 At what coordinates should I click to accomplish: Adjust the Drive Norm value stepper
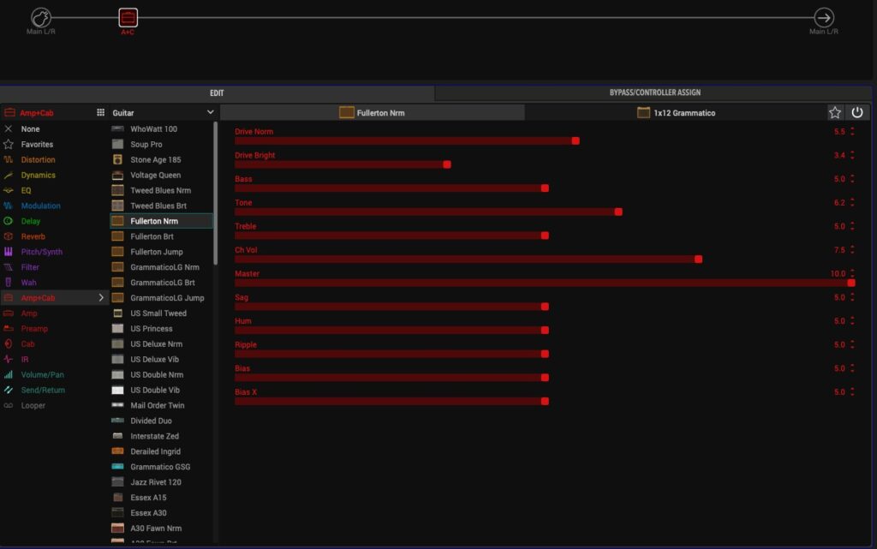pyautogui.click(x=852, y=132)
